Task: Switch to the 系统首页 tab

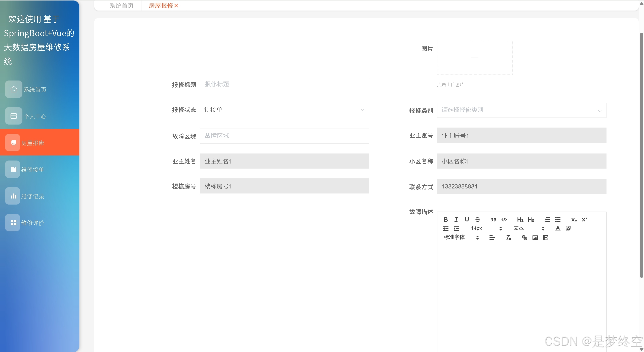Action: [x=121, y=6]
